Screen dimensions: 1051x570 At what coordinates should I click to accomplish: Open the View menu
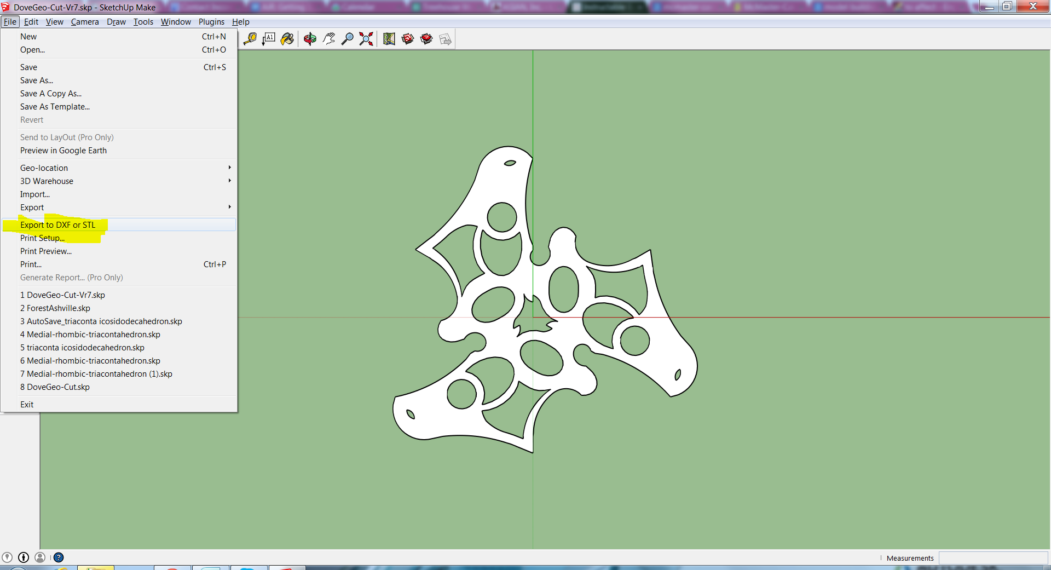coord(55,22)
